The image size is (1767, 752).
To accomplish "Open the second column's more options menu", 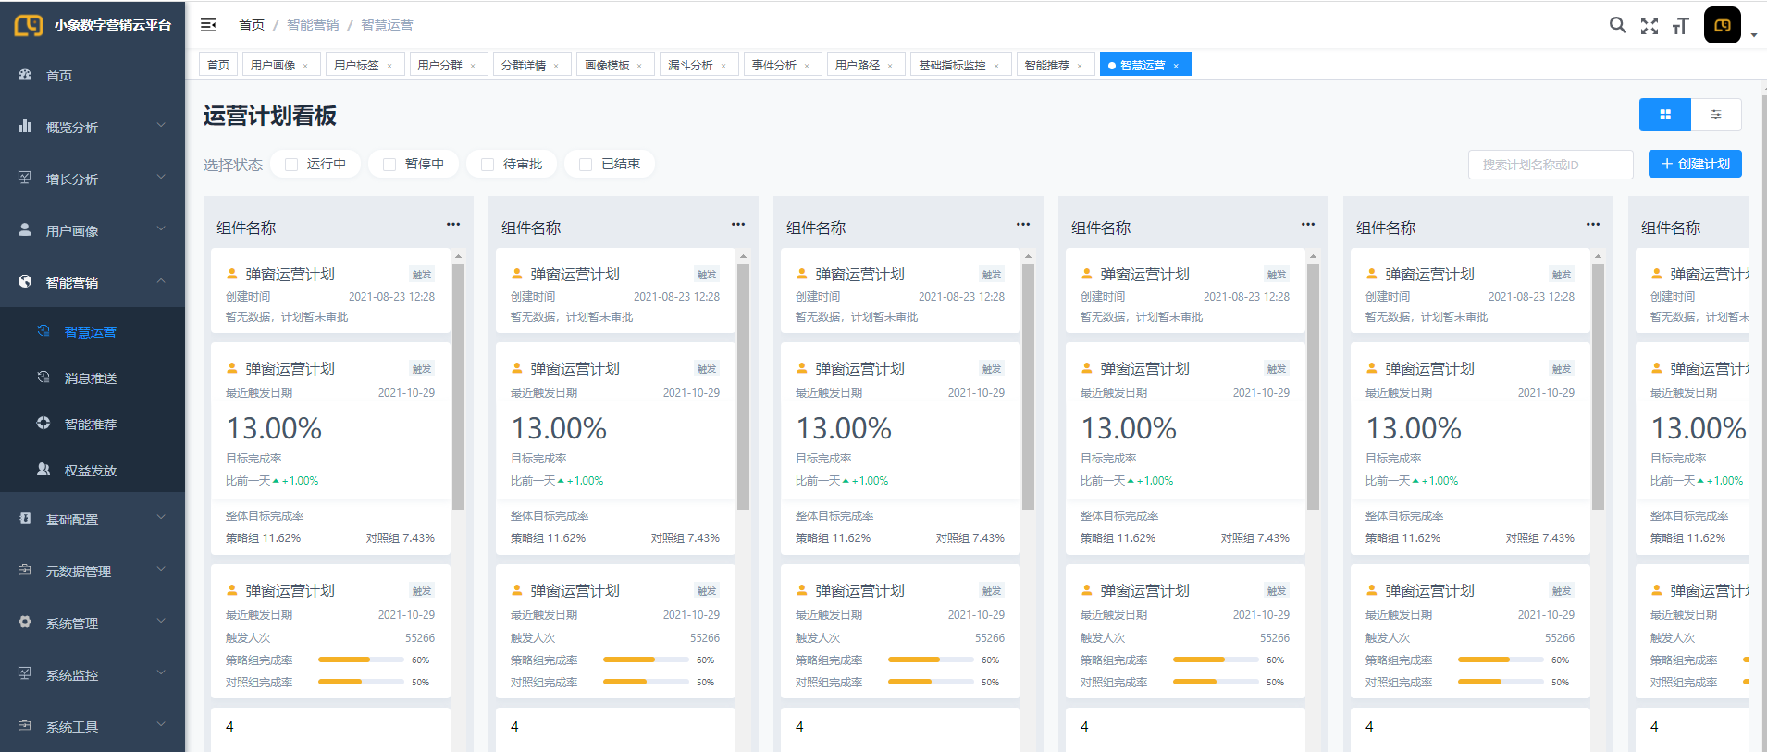I will click(738, 224).
